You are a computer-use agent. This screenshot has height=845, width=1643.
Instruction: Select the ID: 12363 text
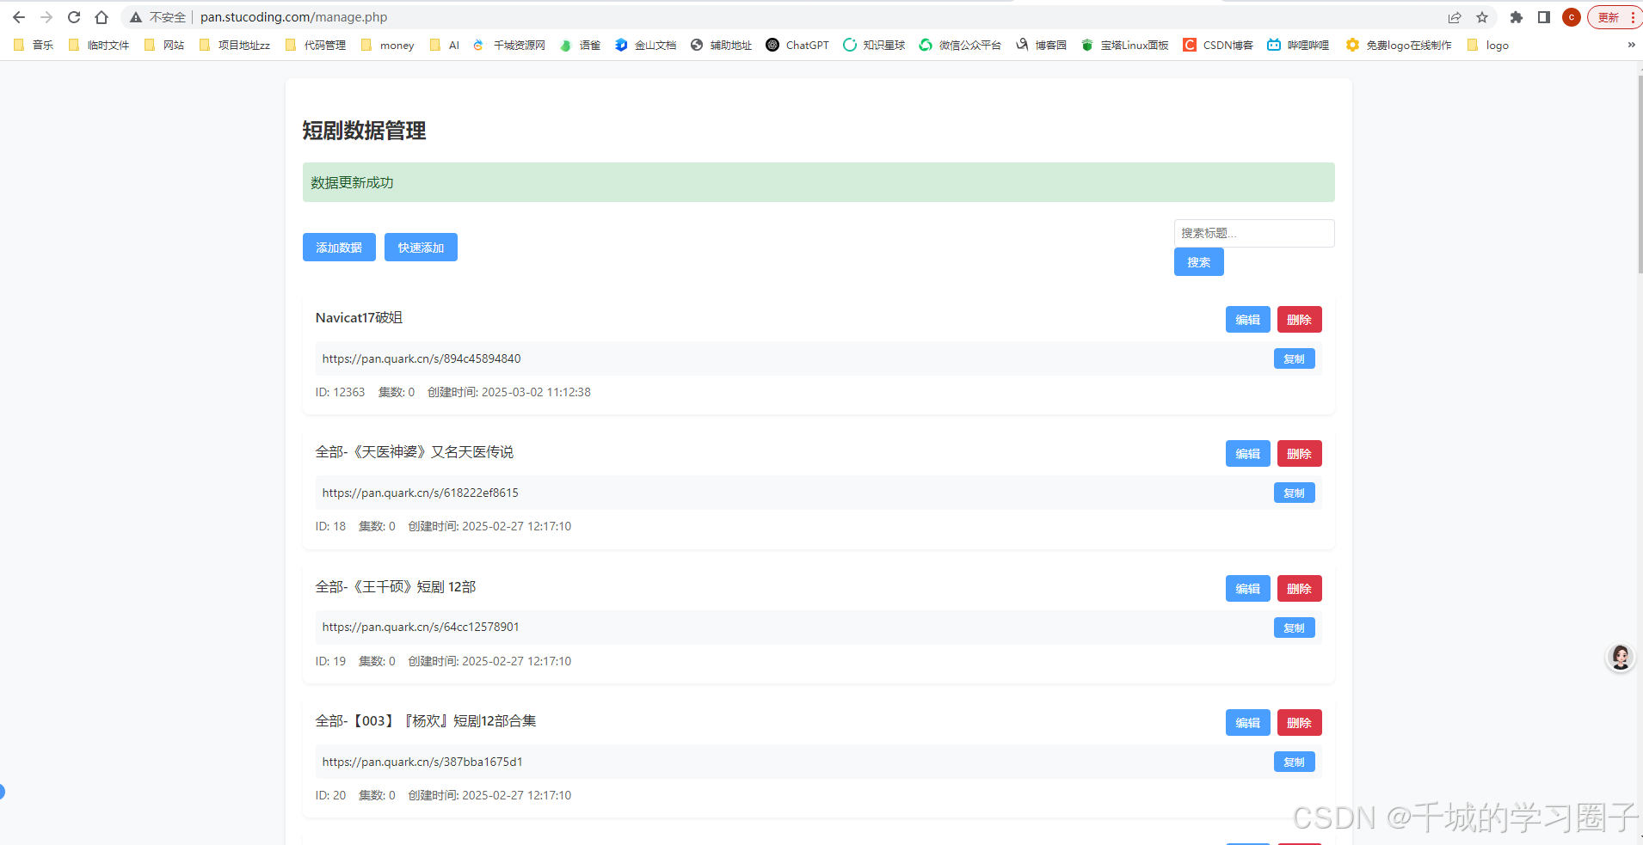click(x=340, y=392)
